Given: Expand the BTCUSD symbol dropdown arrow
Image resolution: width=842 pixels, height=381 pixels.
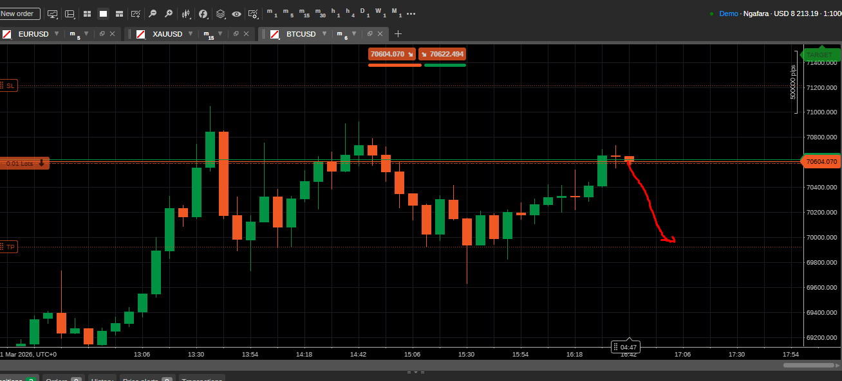Looking at the screenshot, I should (x=326, y=34).
